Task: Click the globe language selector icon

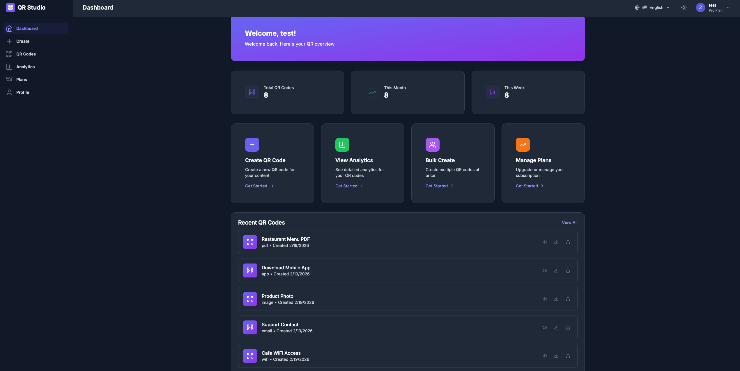Action: 637,8
